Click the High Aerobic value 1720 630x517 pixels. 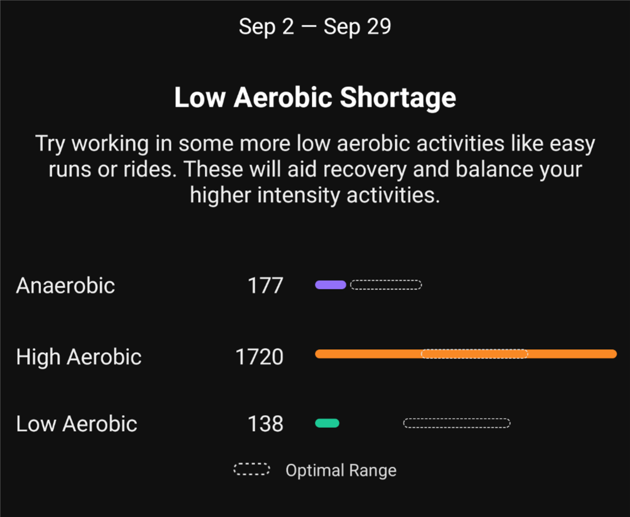click(x=259, y=357)
